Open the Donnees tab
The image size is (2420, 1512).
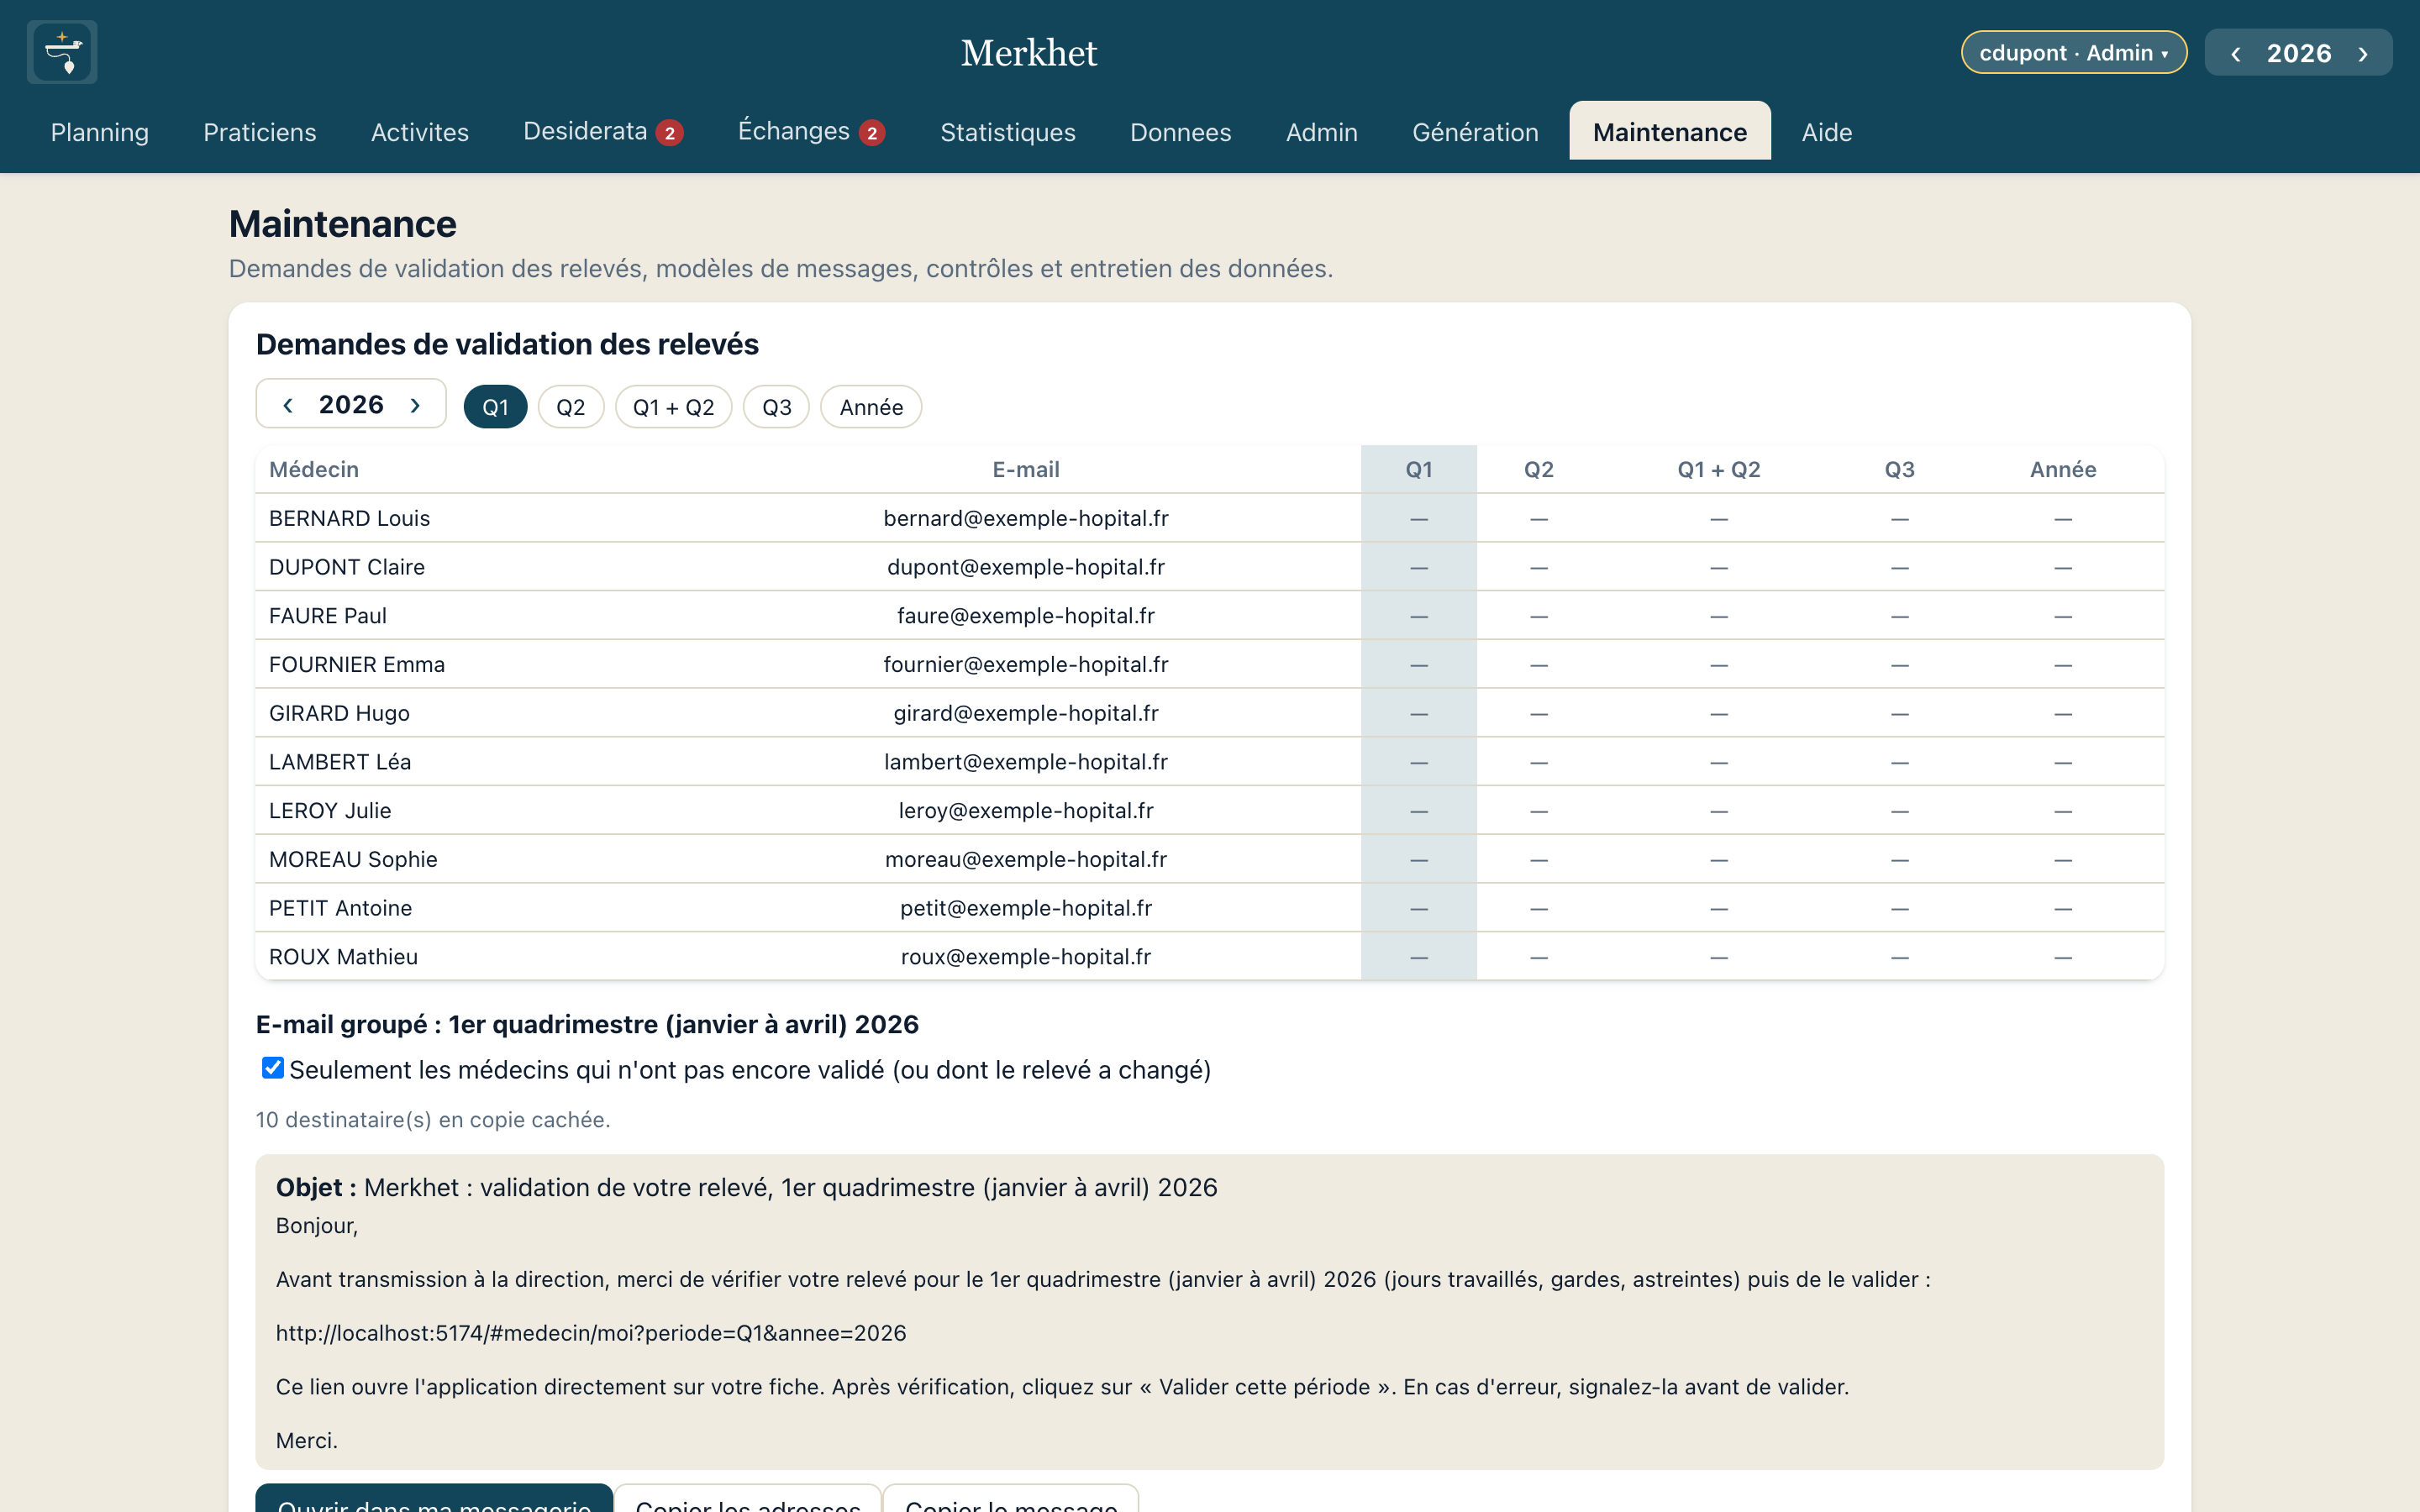coord(1180,132)
